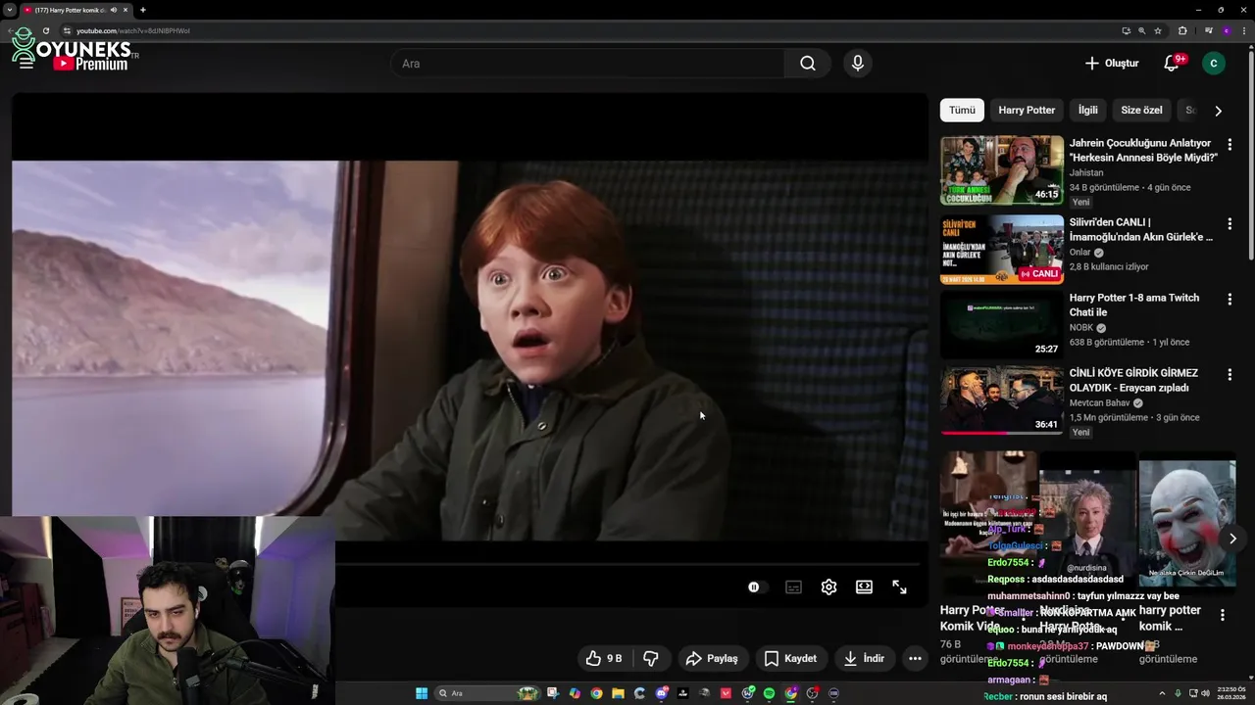Open Chrome three-dot menu

click(1244, 30)
